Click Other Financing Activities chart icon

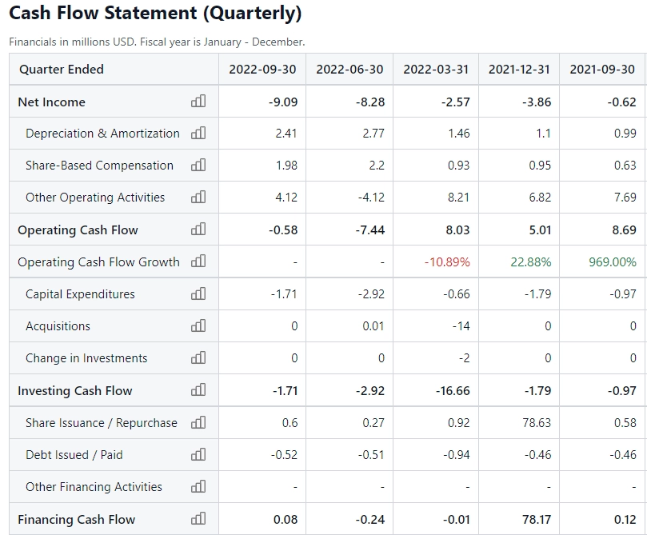[198, 486]
